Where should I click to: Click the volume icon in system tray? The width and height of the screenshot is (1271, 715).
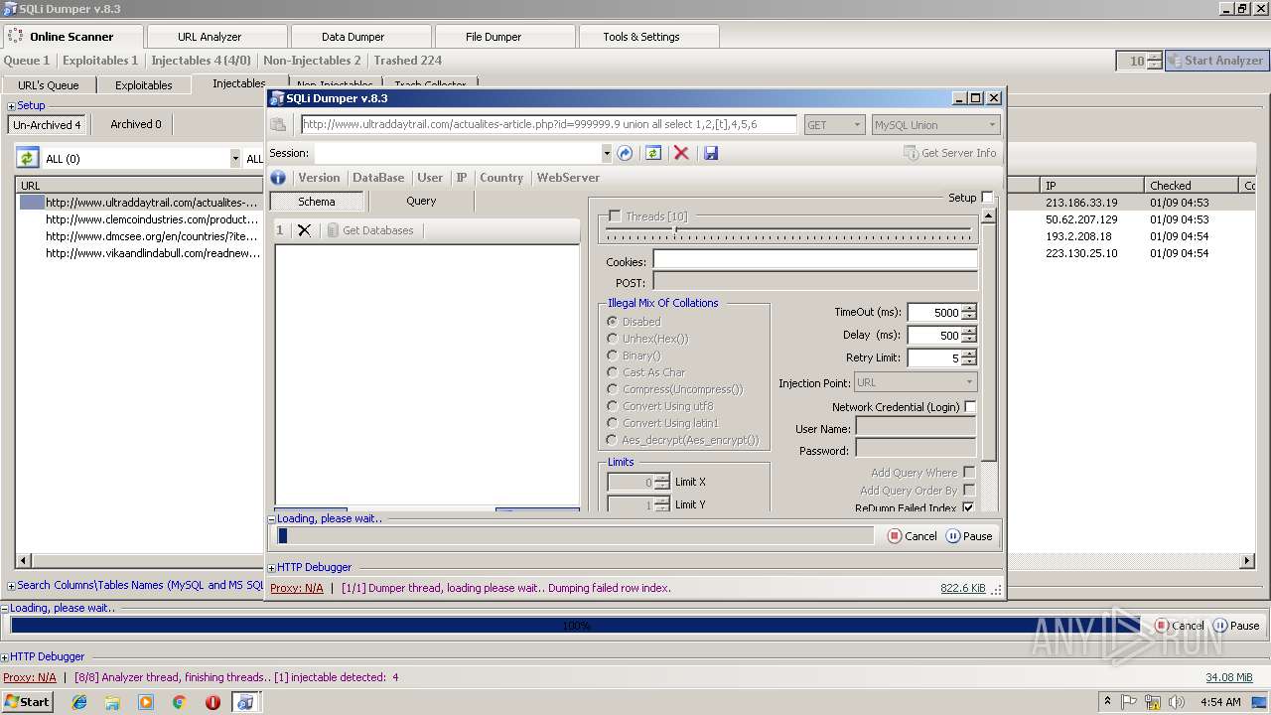1178,702
